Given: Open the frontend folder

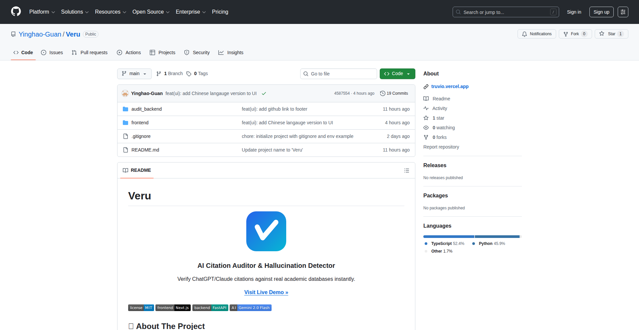Looking at the screenshot, I should tap(140, 123).
